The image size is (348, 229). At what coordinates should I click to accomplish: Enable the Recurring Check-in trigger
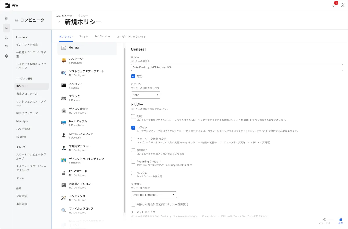pos(133,162)
